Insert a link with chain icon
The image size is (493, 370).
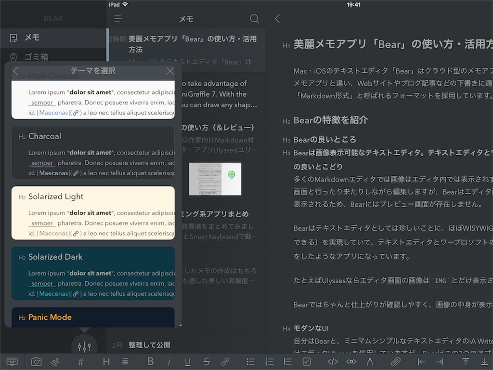[225, 361]
